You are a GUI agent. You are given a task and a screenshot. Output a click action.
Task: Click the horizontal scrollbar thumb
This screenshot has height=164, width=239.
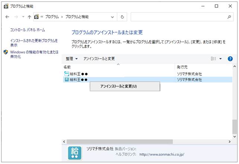[119, 142]
